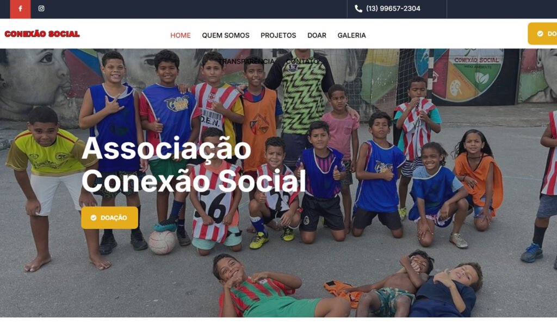Open the Quem Somos page
The width and height of the screenshot is (557, 336).
226,35
